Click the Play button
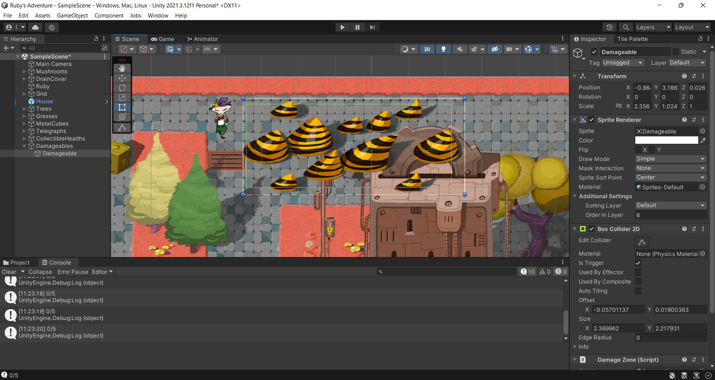 pyautogui.click(x=342, y=27)
